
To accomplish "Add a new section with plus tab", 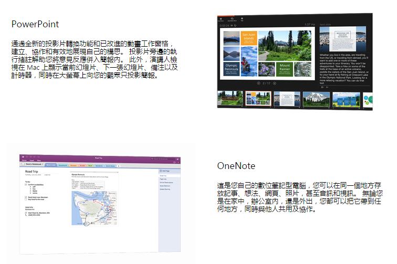I will pos(119,166).
